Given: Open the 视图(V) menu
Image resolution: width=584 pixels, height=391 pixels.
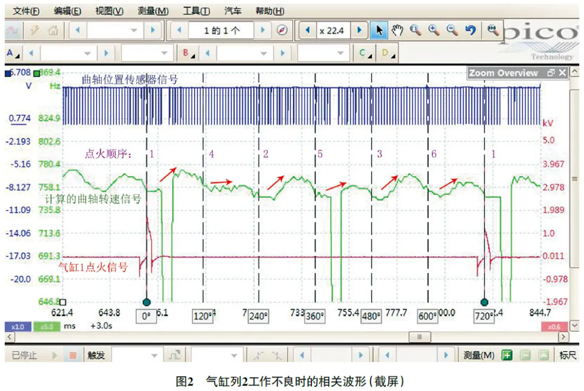Looking at the screenshot, I should pos(109,11).
